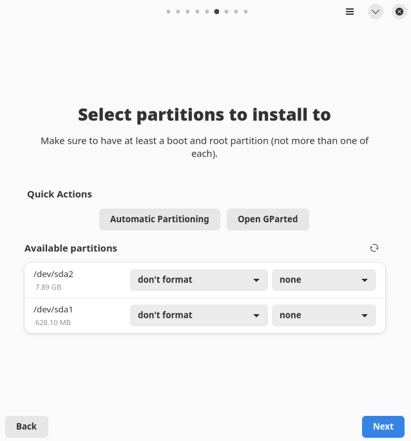Screen dimensions: 411x441
Task: Click the highlighted current page indicator dot
Action: click(x=216, y=12)
